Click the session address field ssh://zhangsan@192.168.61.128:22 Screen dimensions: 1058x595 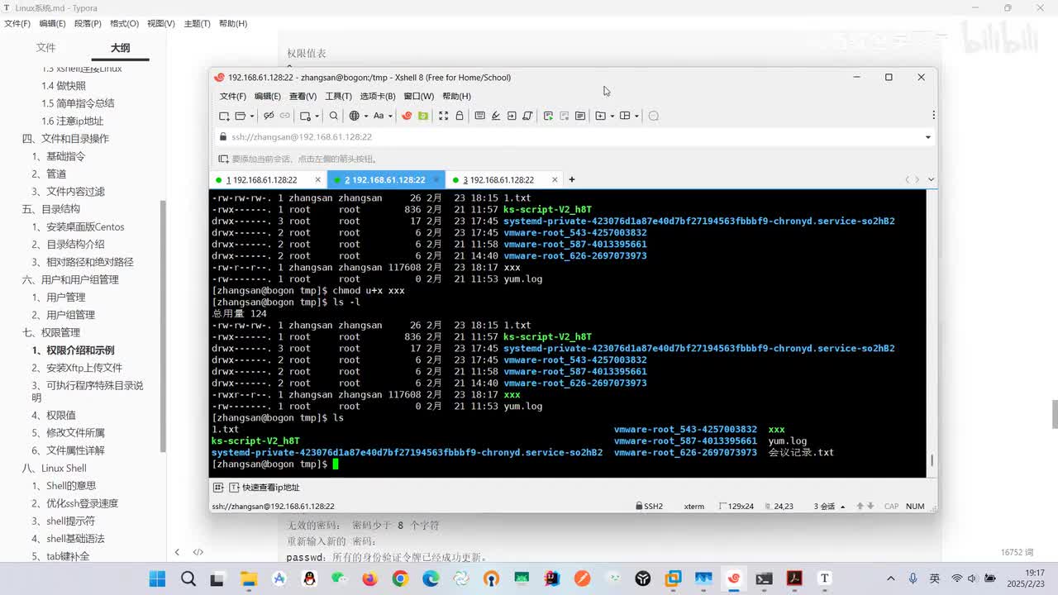tap(570, 137)
